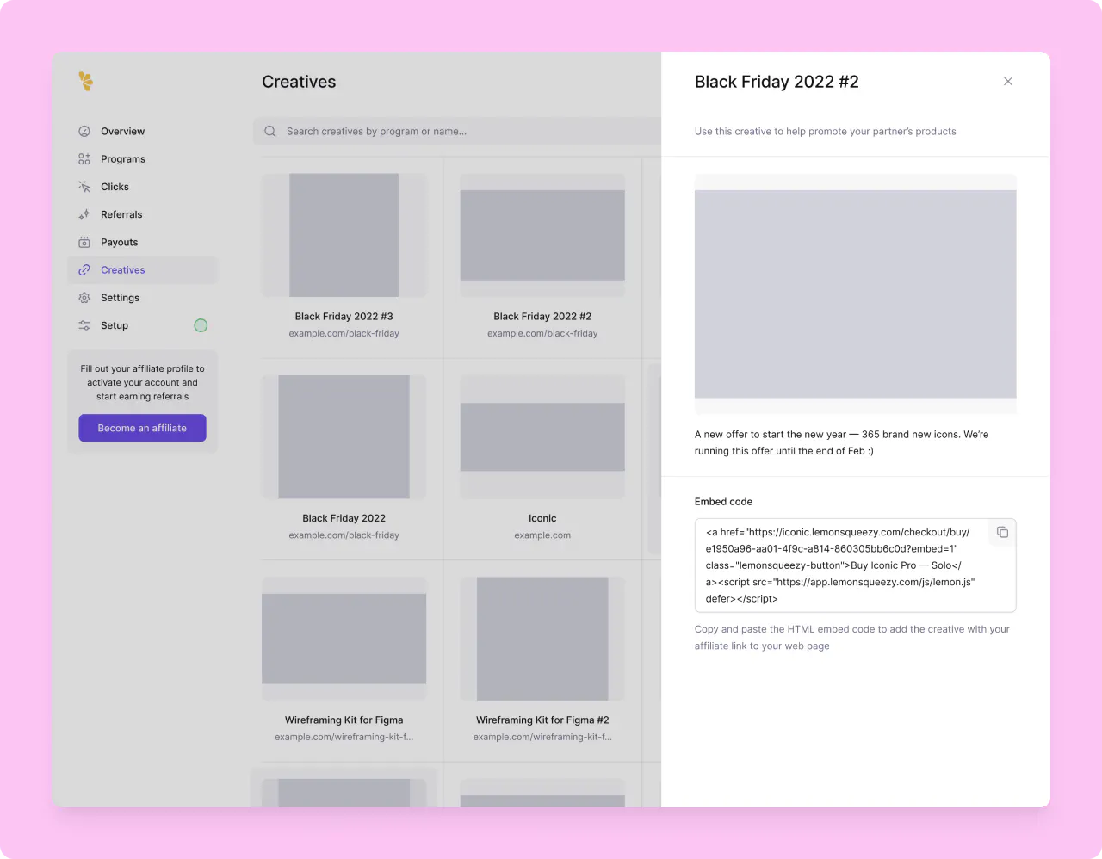Open Black Friday 2022 #3 thumbnail
The image size is (1102, 859).
(x=344, y=235)
